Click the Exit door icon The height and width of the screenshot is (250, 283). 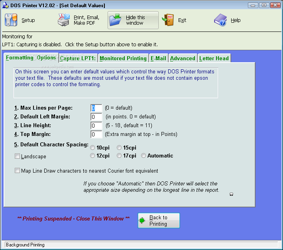click(168, 20)
